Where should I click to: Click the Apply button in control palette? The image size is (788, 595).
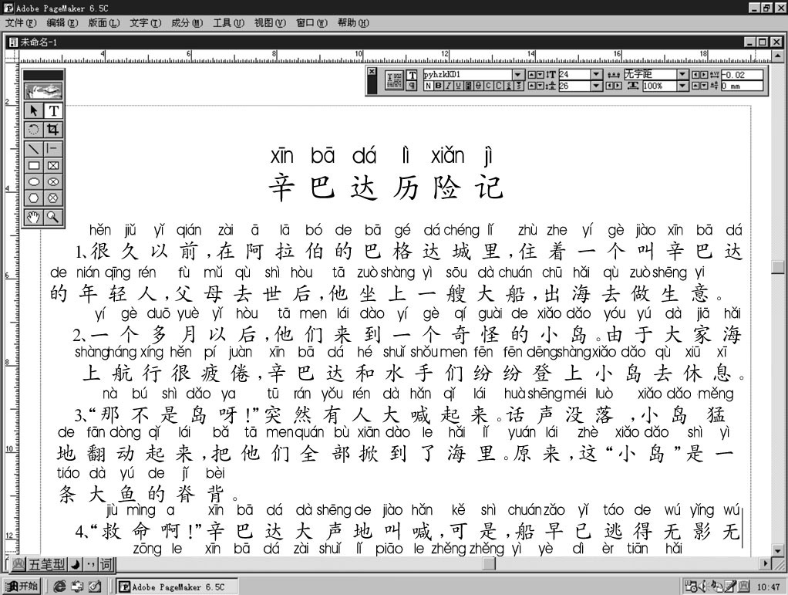[394, 80]
